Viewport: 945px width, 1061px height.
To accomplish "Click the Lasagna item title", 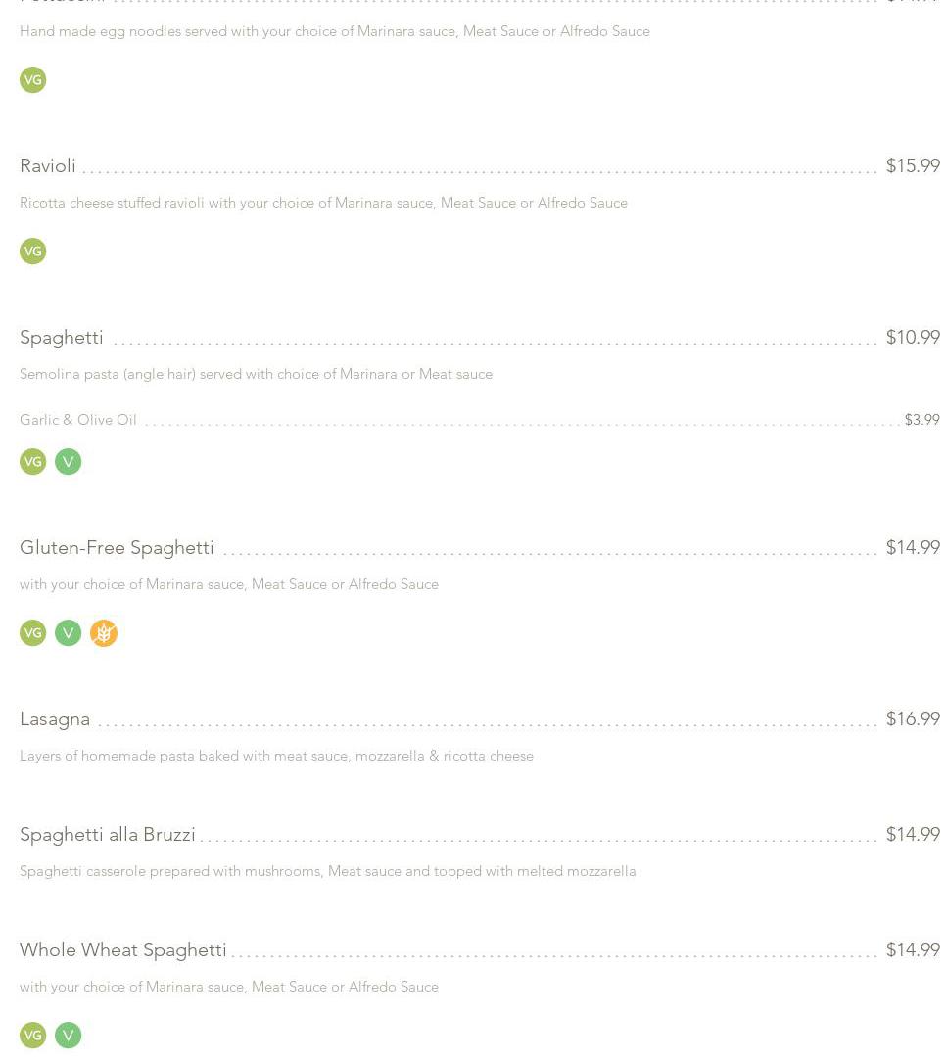I will click(55, 719).
